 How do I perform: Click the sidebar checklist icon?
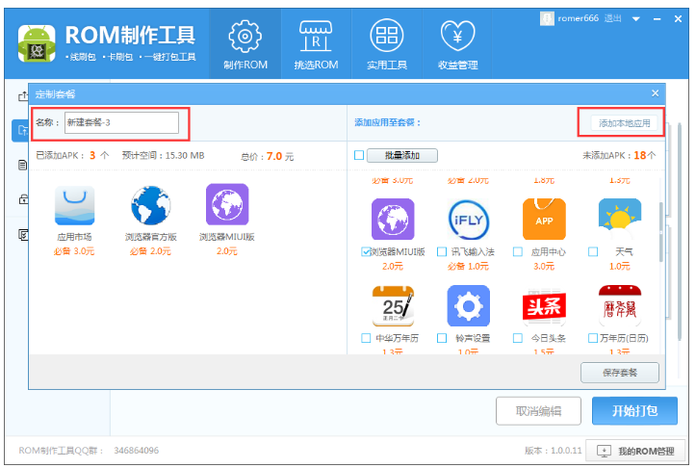(x=23, y=234)
